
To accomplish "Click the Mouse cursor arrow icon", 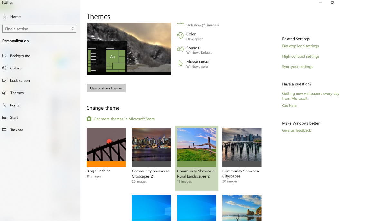I will click(x=180, y=63).
